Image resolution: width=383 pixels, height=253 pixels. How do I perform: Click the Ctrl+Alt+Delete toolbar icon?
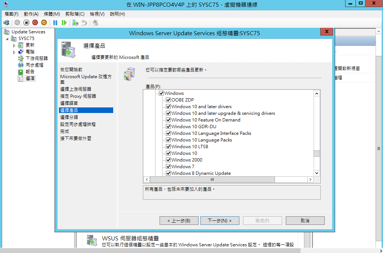(x=6, y=23)
